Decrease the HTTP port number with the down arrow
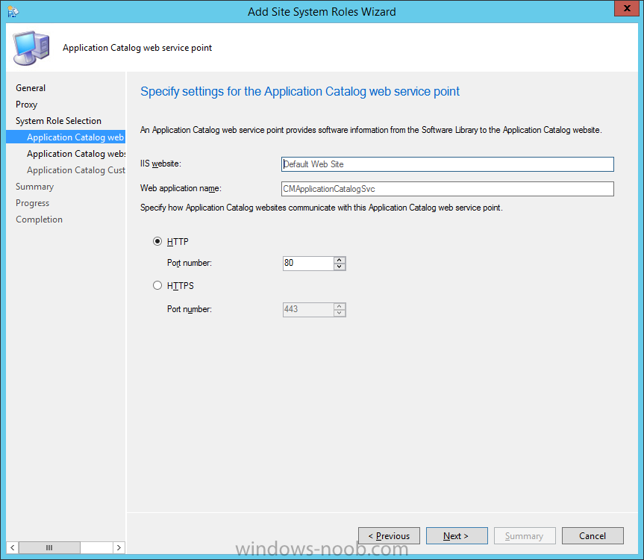Viewport: 644px width, 560px height. 340,267
